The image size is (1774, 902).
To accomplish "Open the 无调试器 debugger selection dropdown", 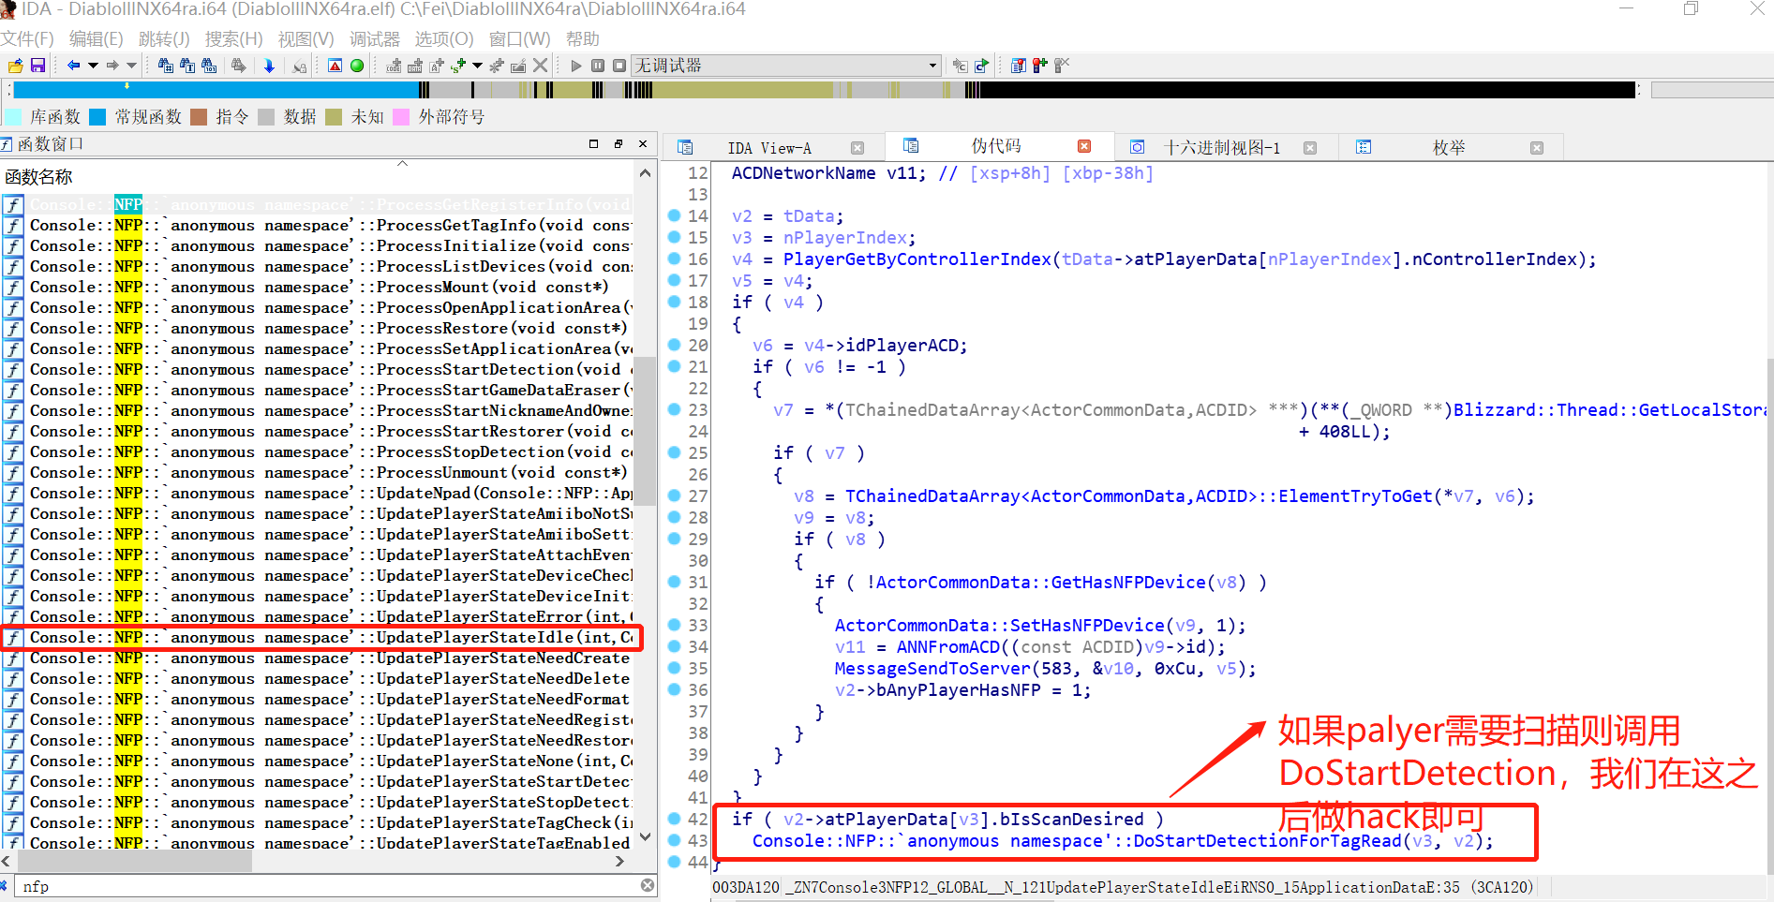I will pyautogui.click(x=785, y=66).
